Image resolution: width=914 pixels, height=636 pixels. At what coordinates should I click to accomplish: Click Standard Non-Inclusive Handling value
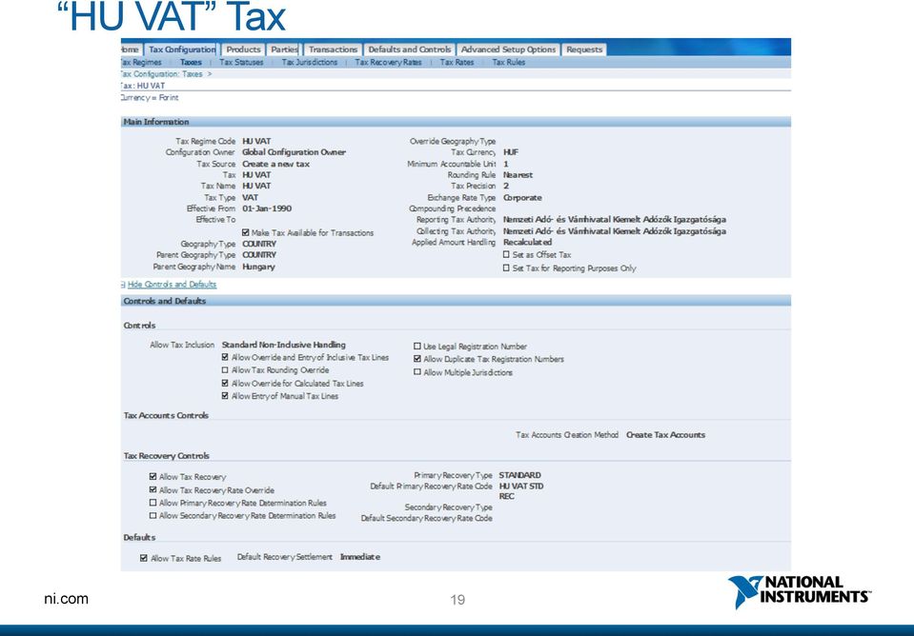(x=284, y=345)
